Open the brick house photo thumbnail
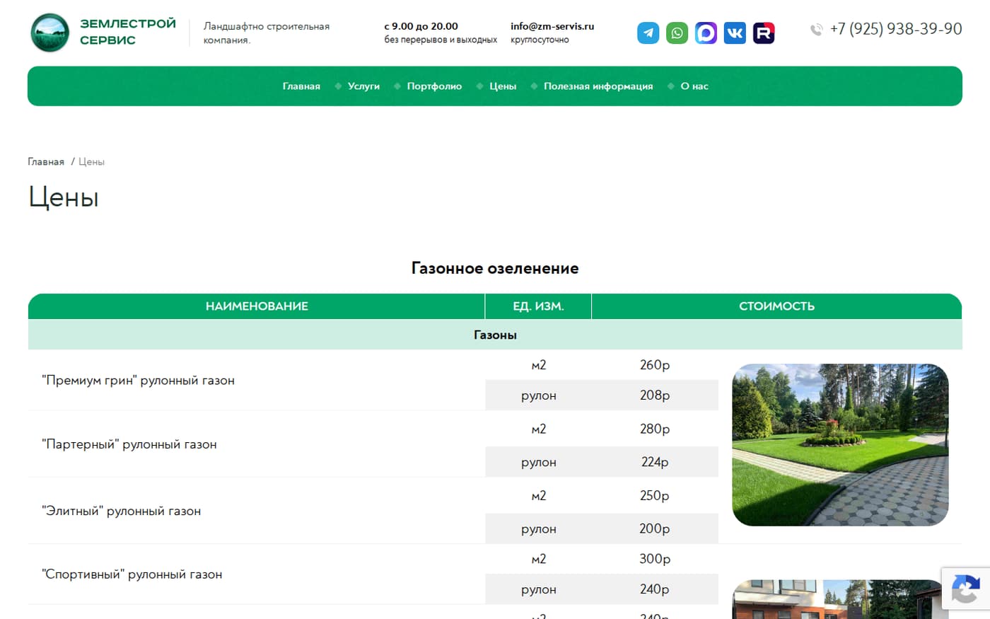 [x=840, y=599]
